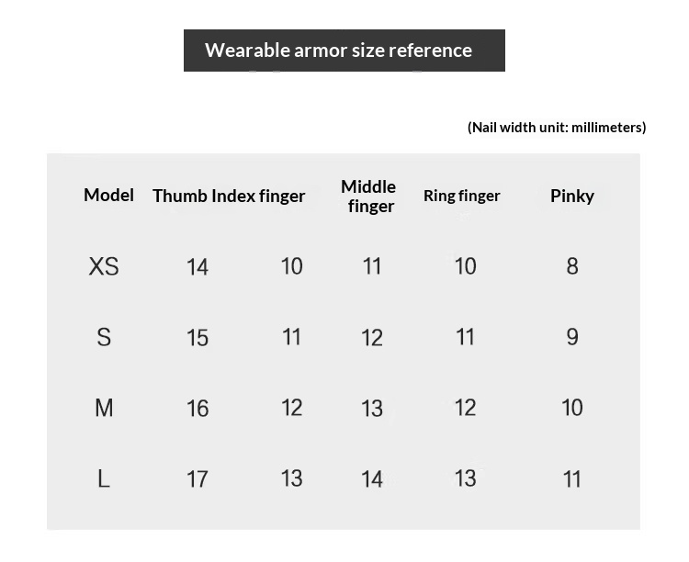Screen dimensions: 689x562
Task: Click the S thumb width value 15
Action: pyautogui.click(x=198, y=338)
